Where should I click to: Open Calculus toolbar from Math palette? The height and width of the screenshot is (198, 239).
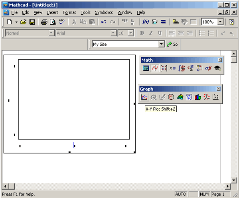click(x=182, y=68)
